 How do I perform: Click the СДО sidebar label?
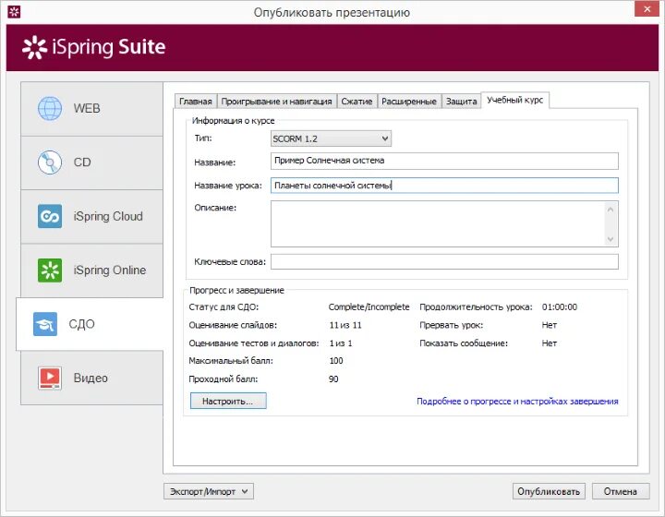tap(82, 324)
